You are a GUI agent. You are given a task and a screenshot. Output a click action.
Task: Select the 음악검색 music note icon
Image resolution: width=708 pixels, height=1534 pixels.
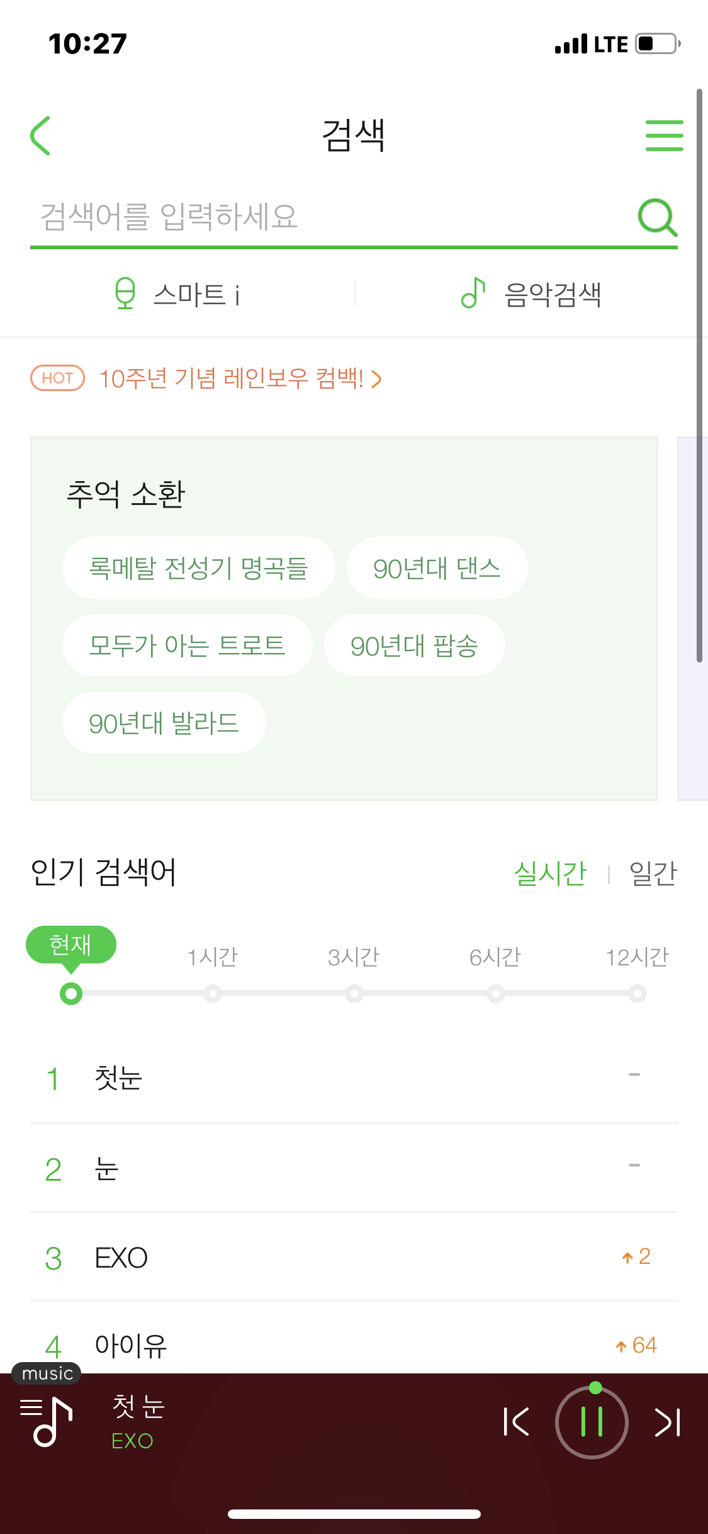coord(473,295)
